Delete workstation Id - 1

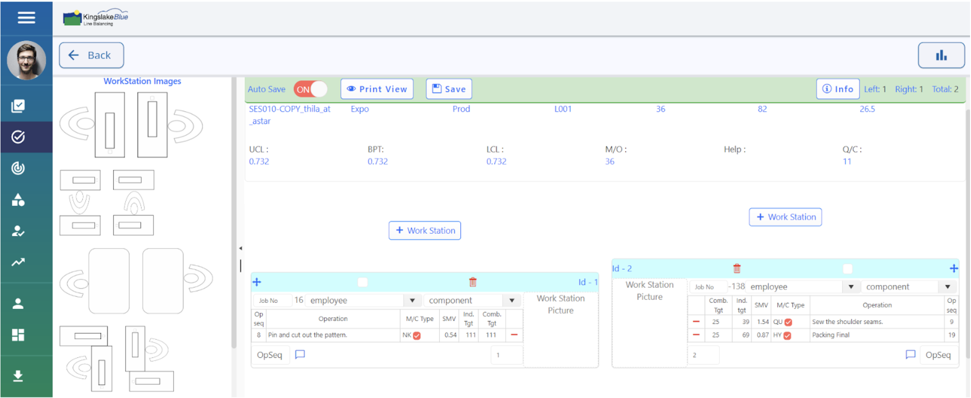[x=473, y=282]
